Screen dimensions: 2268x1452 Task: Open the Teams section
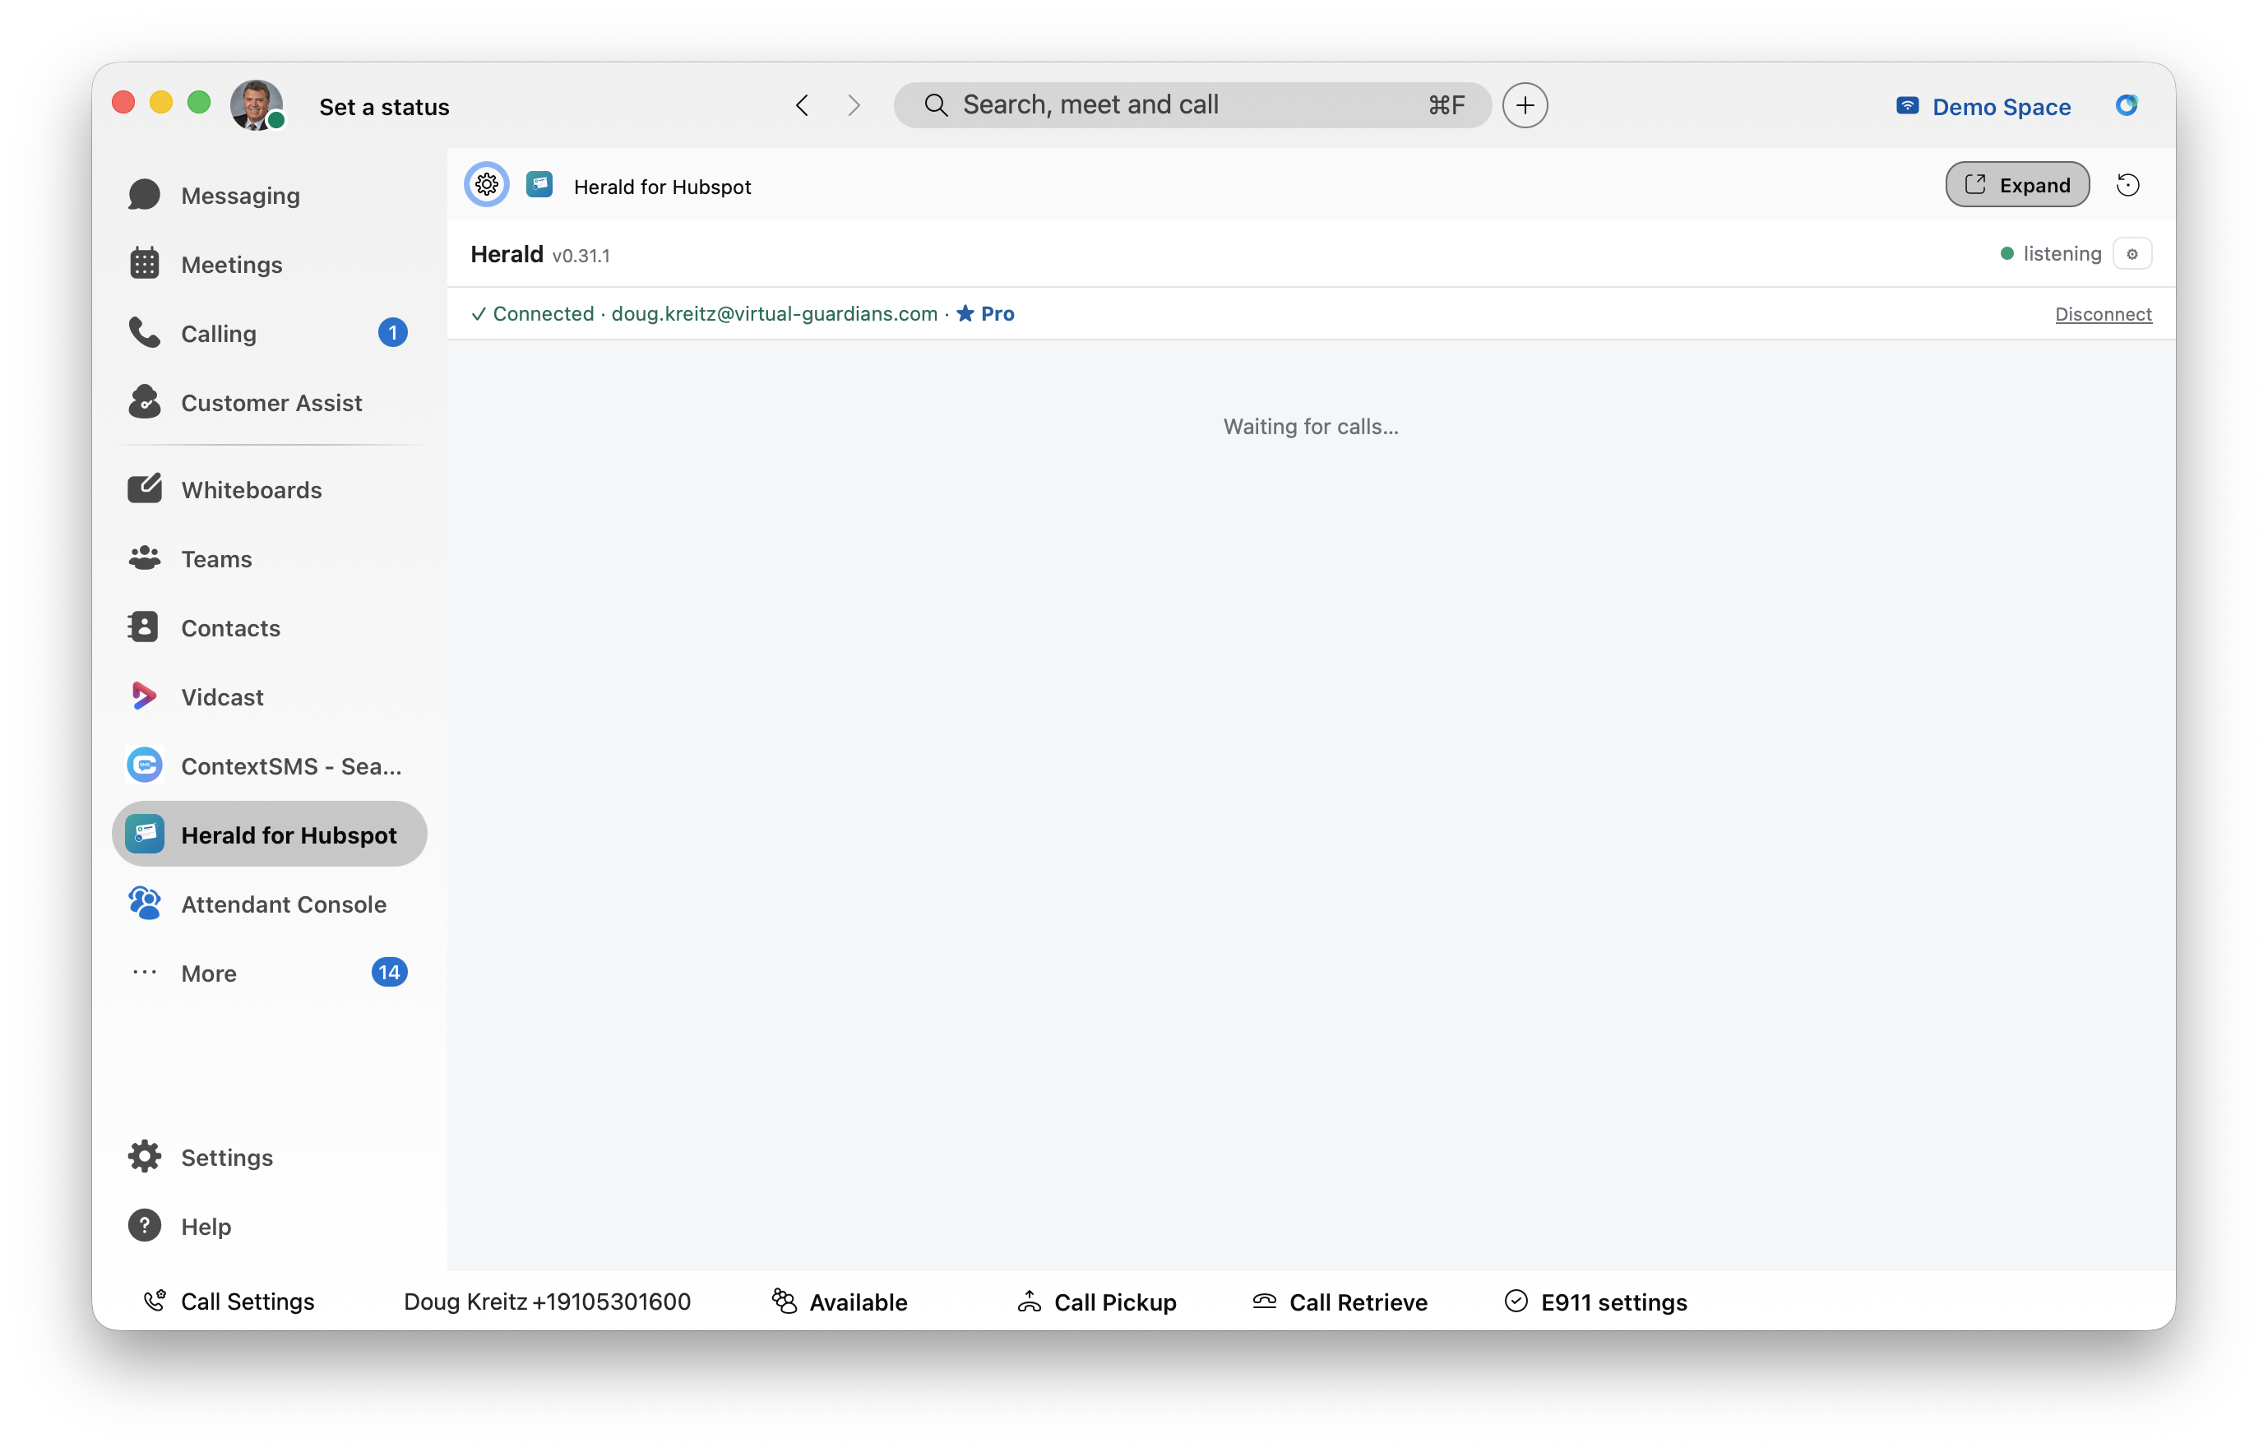269,559
